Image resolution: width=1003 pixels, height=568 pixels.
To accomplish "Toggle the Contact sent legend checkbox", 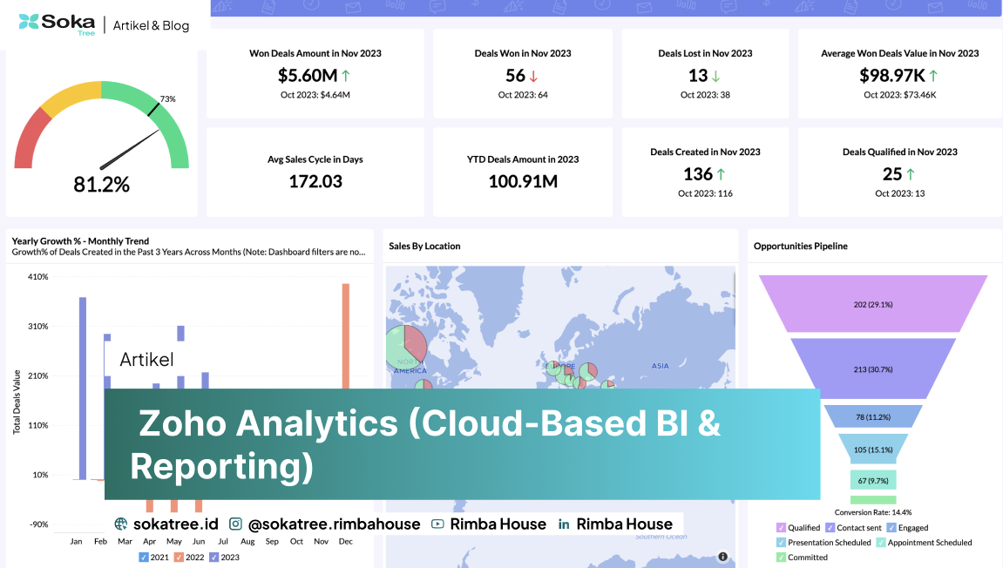I will [x=830, y=528].
